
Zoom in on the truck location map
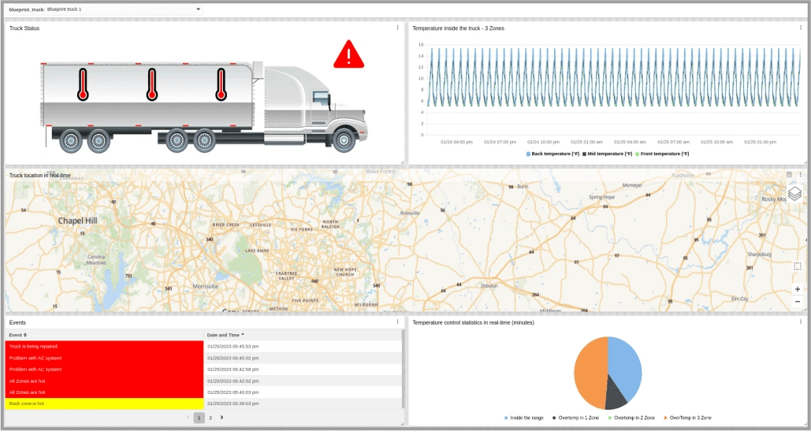click(797, 289)
